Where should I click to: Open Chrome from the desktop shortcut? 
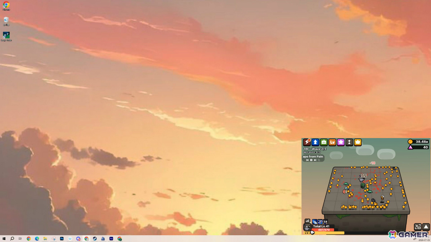pyautogui.click(x=6, y=6)
